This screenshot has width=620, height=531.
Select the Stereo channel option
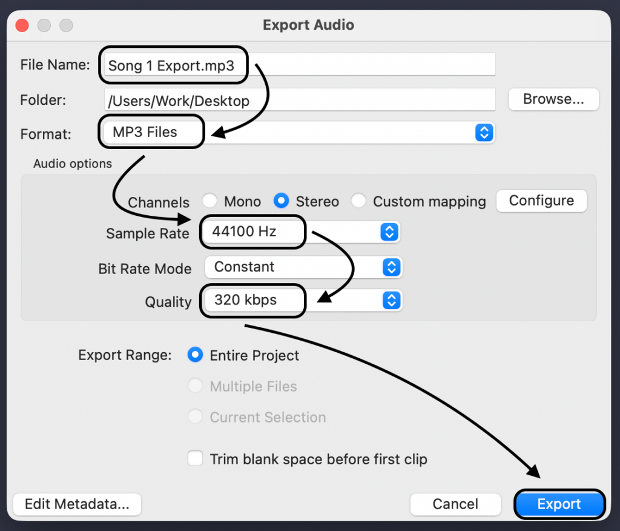tap(281, 201)
